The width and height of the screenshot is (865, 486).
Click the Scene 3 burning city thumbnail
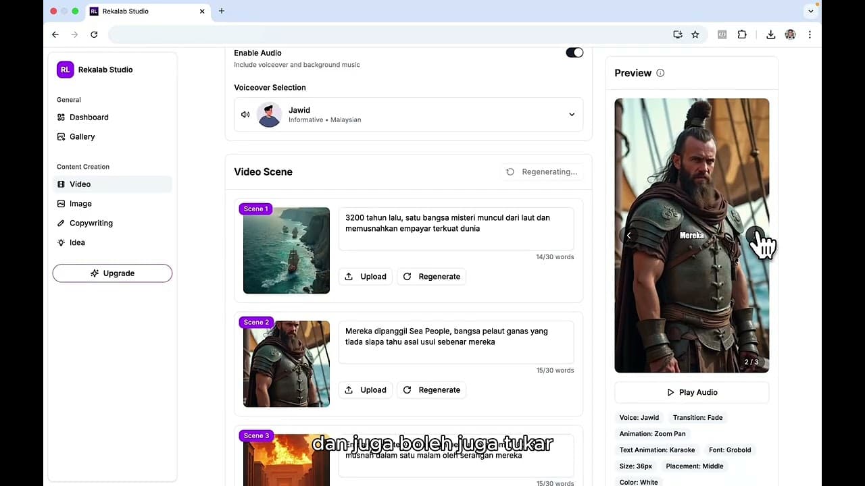point(287,460)
